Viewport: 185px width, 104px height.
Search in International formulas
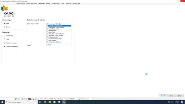click(x=5, y=36)
